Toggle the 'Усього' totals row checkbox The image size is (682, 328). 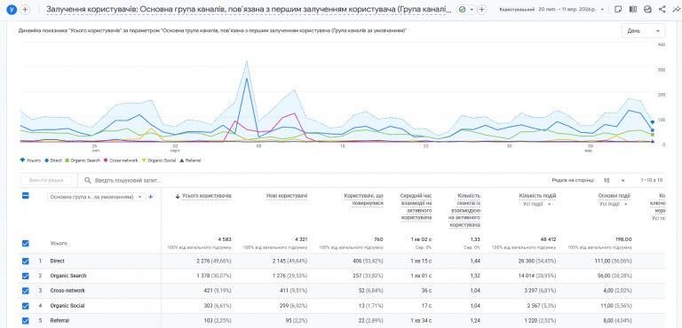25,243
